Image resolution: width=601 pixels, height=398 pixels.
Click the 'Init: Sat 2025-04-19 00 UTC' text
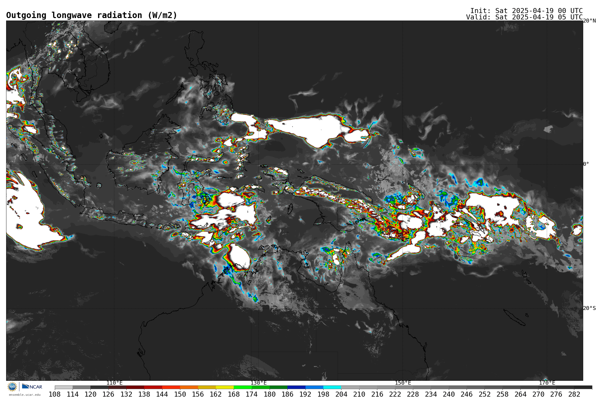pos(526,11)
